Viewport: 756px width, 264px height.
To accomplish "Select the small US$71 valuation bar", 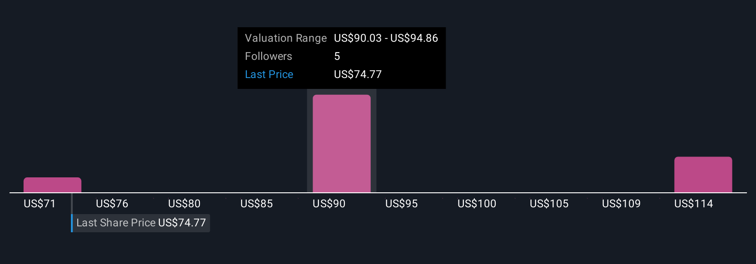I will coord(52,185).
